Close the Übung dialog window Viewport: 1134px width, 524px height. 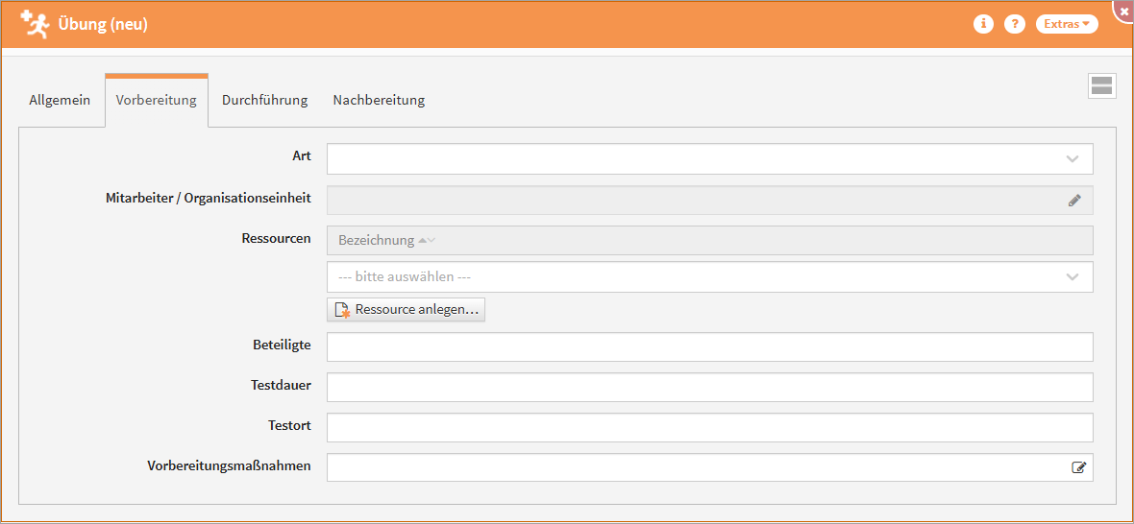1124,8
